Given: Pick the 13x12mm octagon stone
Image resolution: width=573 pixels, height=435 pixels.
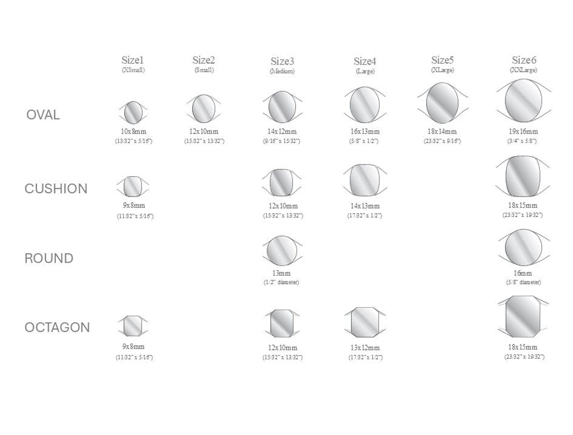Looking at the screenshot, I should coord(365,322).
